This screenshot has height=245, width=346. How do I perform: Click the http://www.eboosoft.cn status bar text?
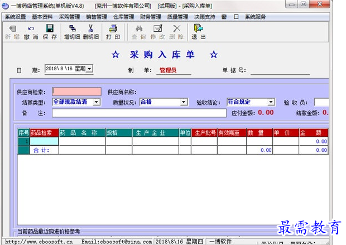pos(39,242)
